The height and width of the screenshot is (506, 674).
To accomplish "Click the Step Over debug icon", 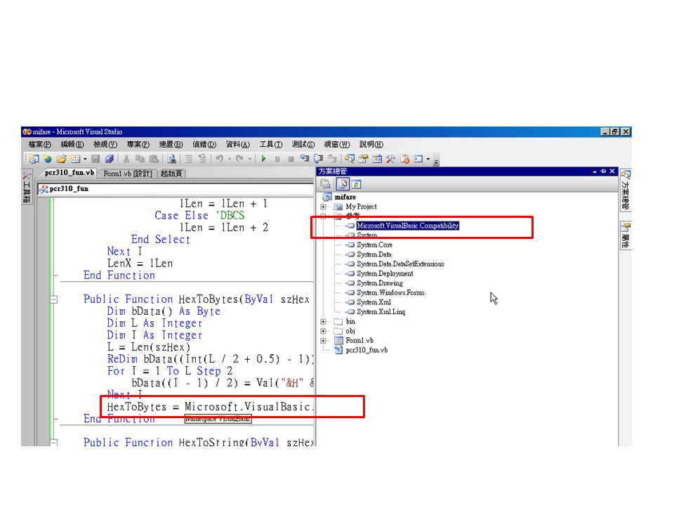I will [x=319, y=159].
